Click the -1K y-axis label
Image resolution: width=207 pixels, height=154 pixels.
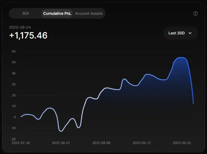(13, 128)
